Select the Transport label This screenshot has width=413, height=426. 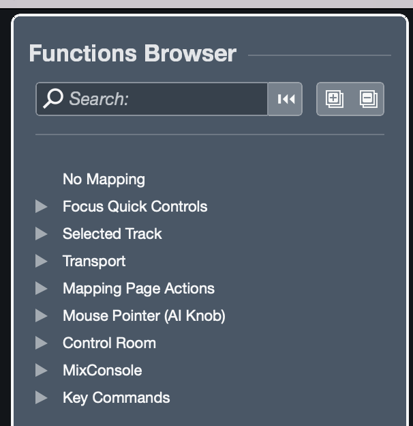pyautogui.click(x=94, y=261)
